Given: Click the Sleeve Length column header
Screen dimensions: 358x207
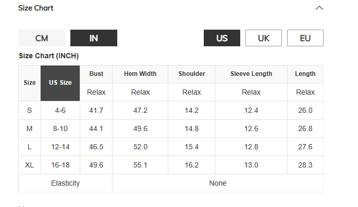Looking at the screenshot, I should [251, 74].
